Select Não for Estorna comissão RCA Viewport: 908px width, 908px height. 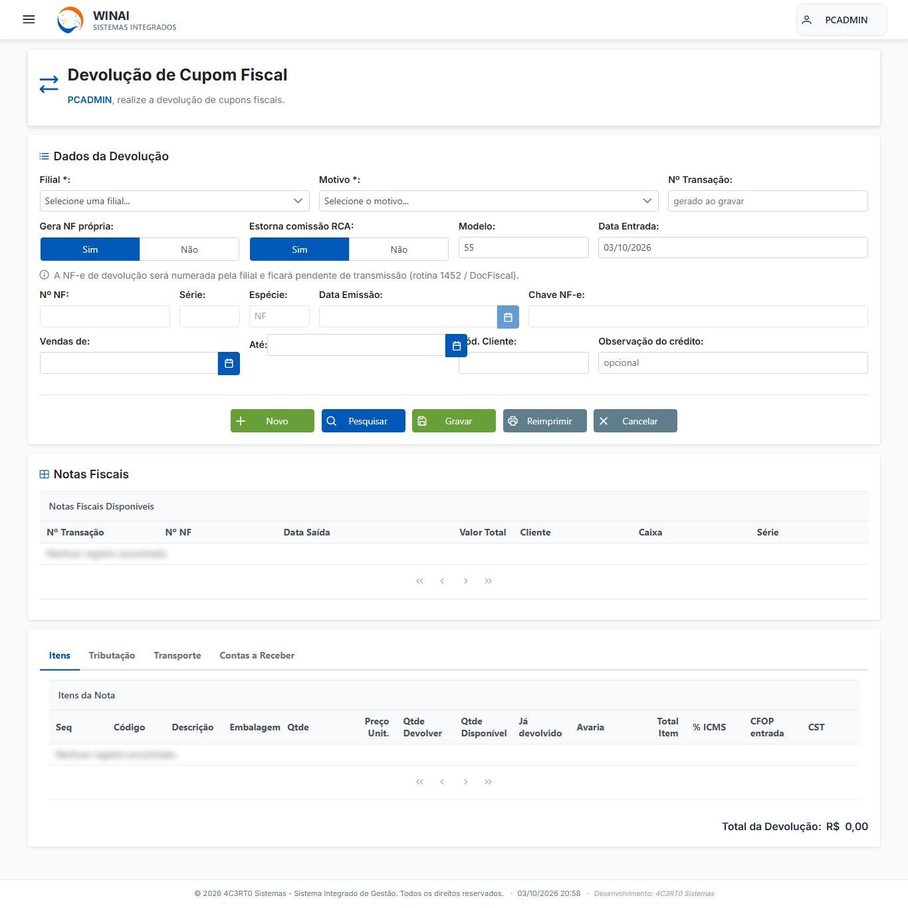point(399,249)
